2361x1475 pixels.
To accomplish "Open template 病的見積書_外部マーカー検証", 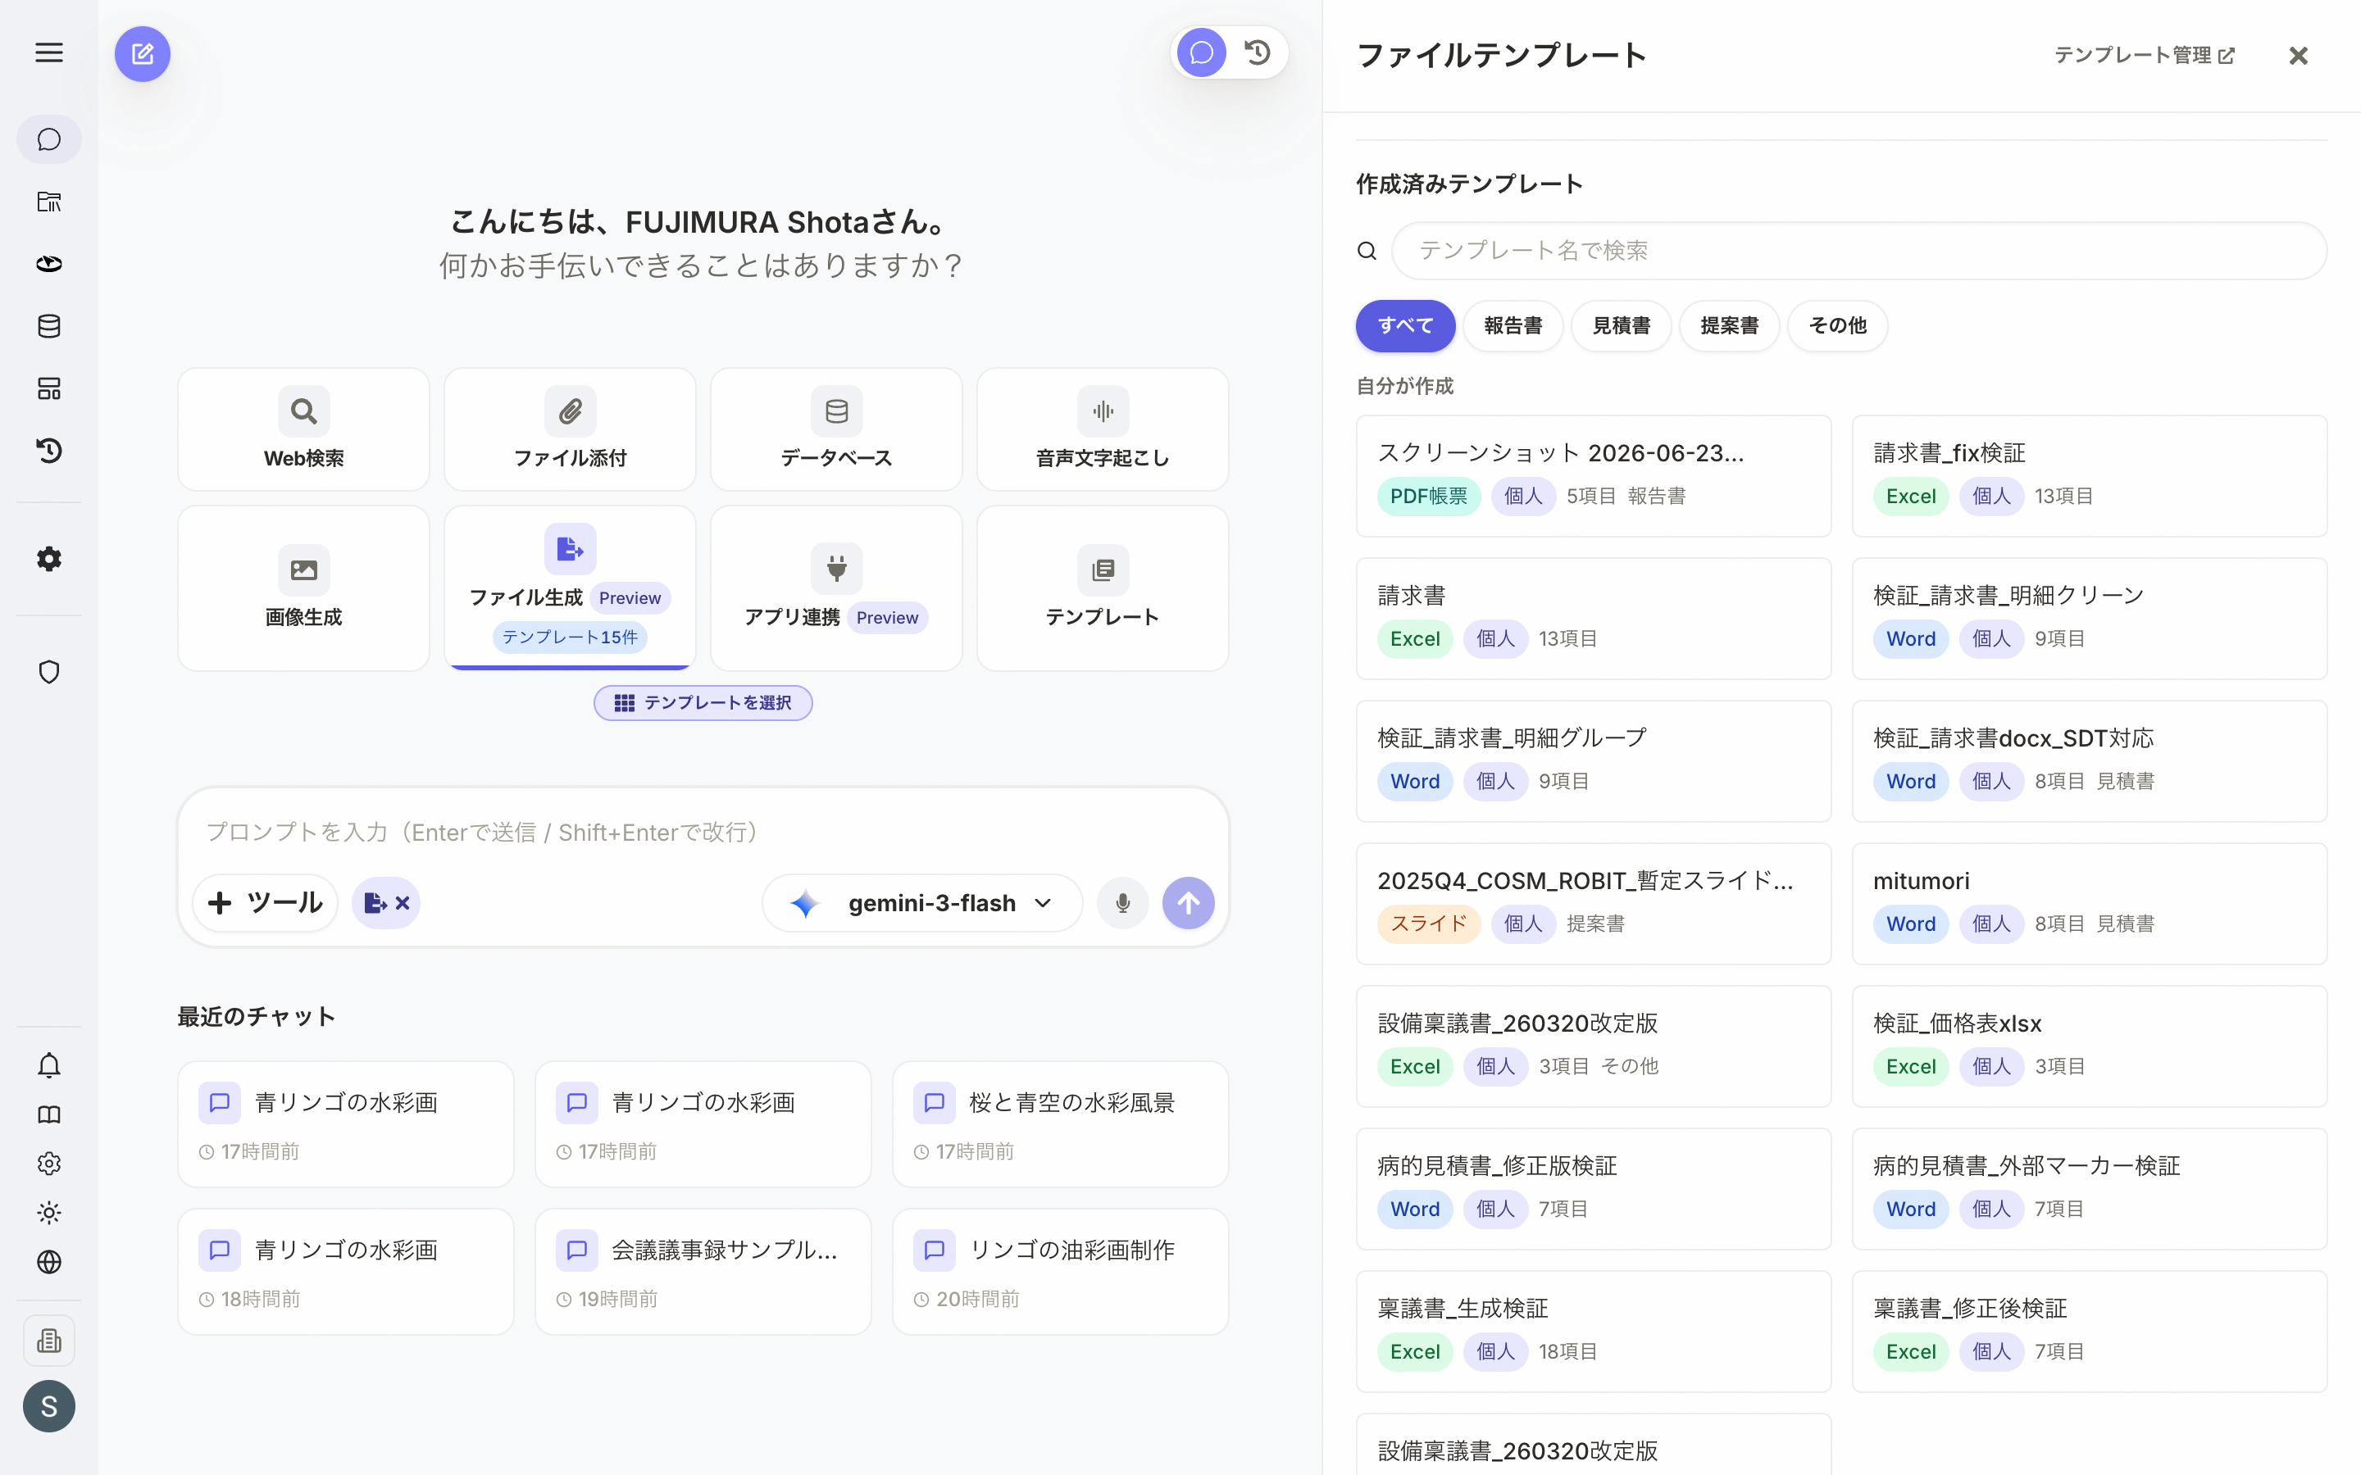I will [x=2090, y=1188].
